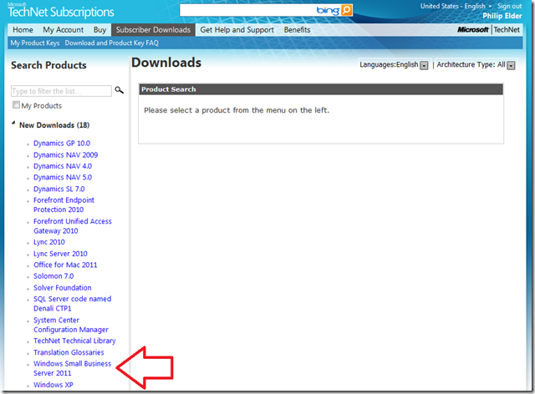Collapse the New Downloads (18) tree section
The height and width of the screenshot is (394, 535).
coord(13,123)
